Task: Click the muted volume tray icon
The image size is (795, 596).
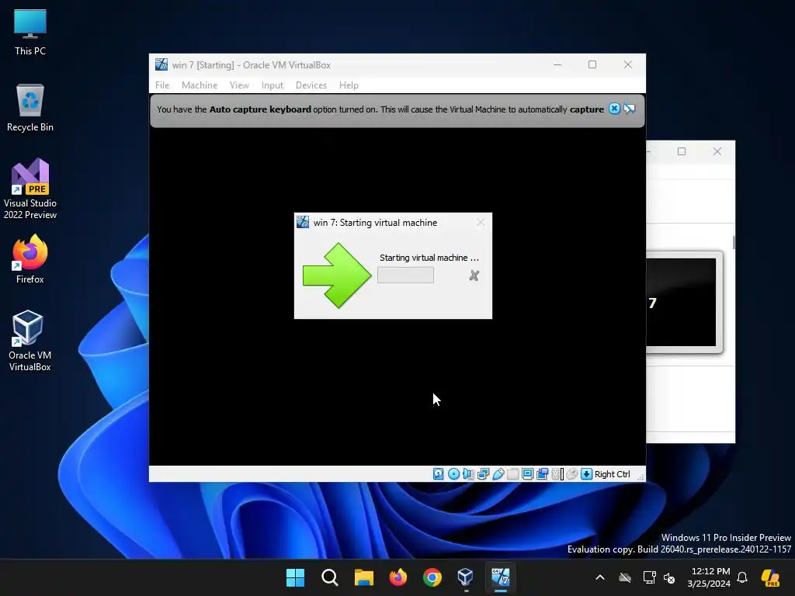Action: pos(669,577)
